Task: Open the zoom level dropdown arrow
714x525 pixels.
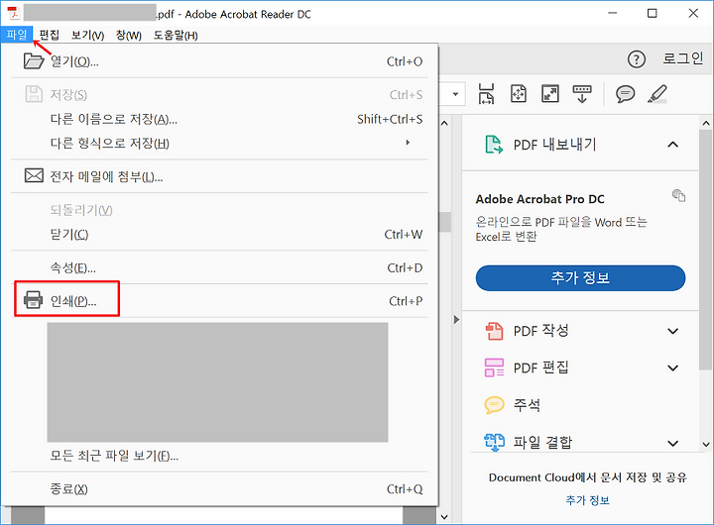Action: pos(455,95)
